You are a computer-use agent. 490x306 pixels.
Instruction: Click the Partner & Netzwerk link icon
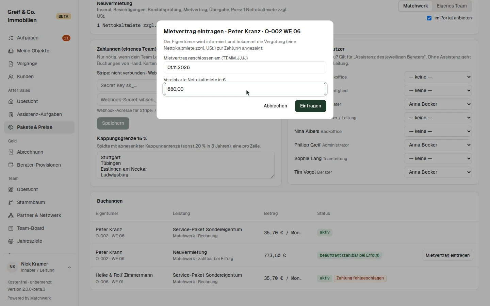point(11,216)
